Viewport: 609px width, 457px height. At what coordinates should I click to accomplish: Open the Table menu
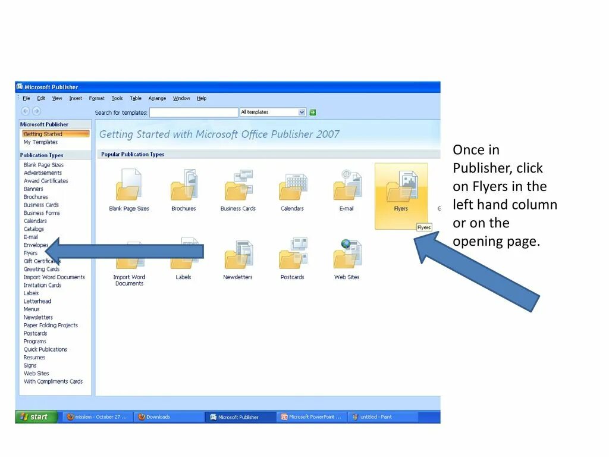tap(136, 98)
